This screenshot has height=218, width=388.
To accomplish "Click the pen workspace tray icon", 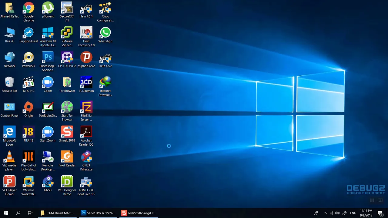I will pyautogui.click(x=345, y=213).
